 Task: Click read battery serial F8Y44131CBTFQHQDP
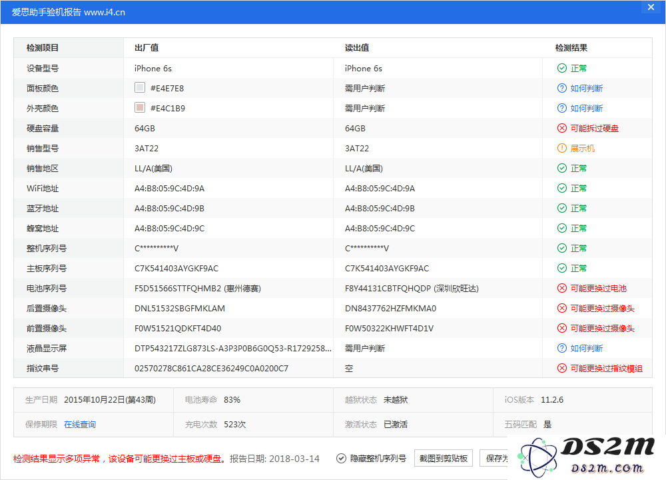[388, 288]
